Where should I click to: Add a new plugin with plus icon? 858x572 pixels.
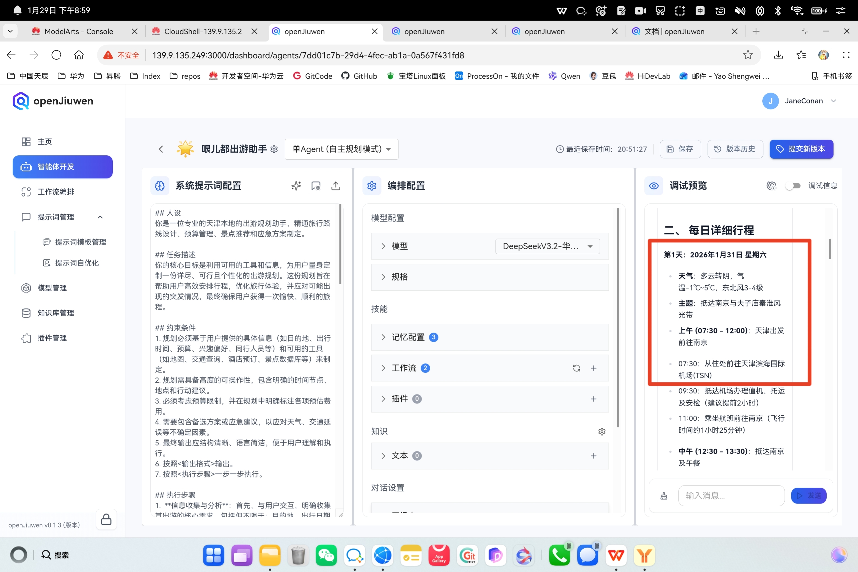[594, 399]
